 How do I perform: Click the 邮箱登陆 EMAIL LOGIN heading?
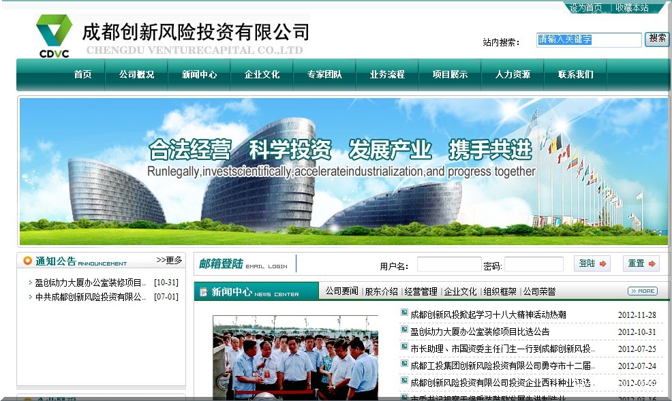pos(243,264)
